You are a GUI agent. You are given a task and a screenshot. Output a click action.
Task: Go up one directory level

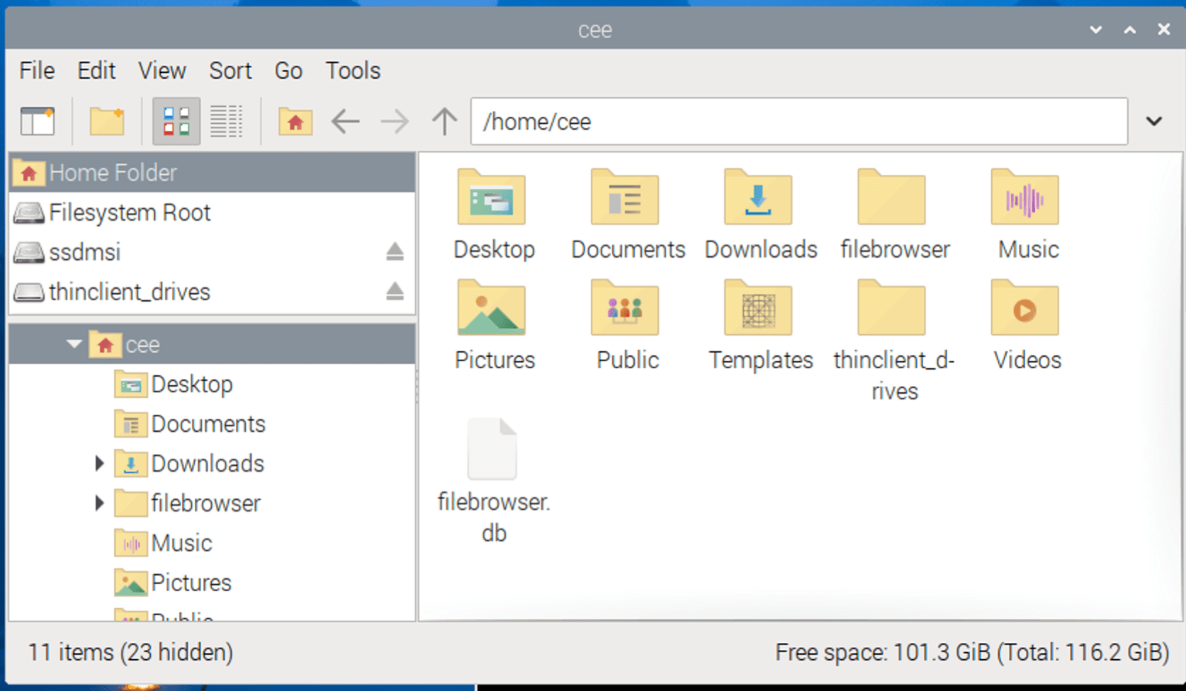pos(443,121)
